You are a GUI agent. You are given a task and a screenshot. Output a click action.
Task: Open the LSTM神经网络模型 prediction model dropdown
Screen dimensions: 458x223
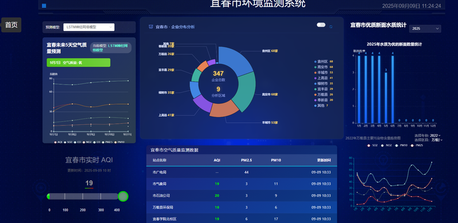(89, 27)
